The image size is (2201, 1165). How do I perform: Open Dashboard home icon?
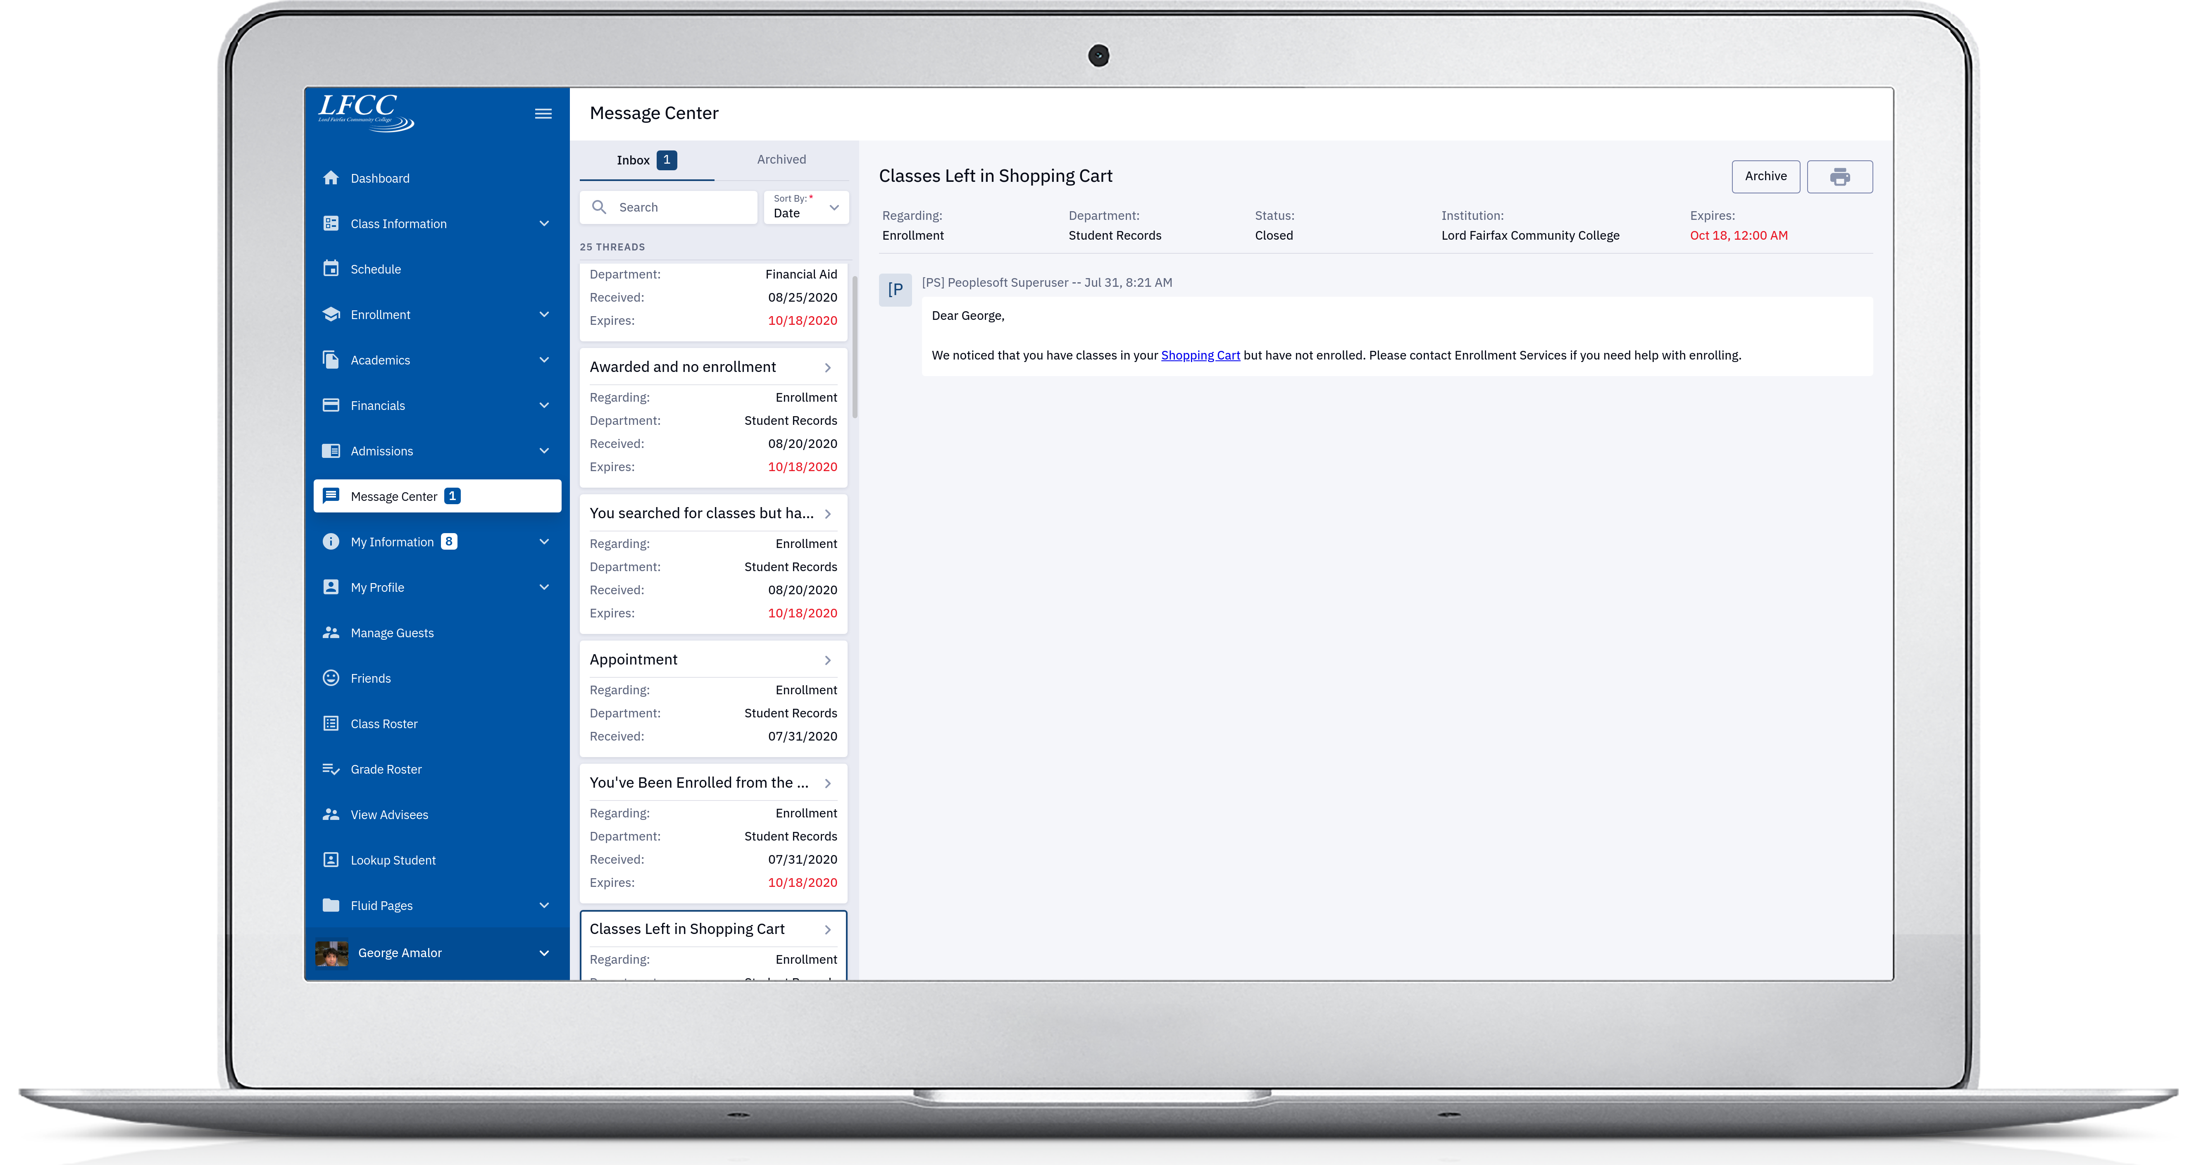(x=331, y=178)
